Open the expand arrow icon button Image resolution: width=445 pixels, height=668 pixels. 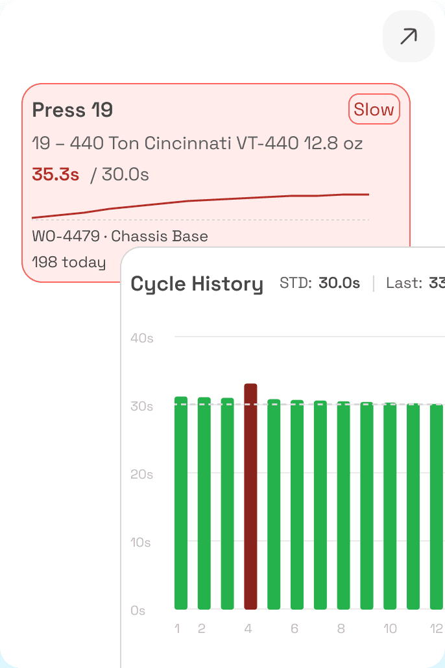click(x=408, y=36)
